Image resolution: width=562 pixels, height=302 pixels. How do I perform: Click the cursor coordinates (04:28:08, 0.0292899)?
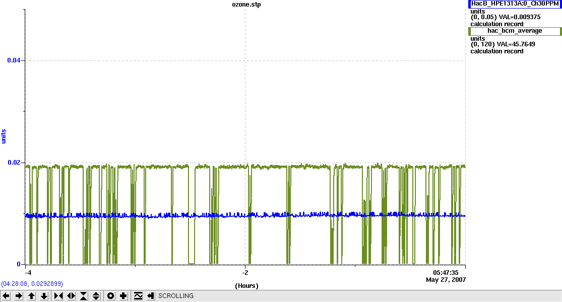(x=32, y=284)
